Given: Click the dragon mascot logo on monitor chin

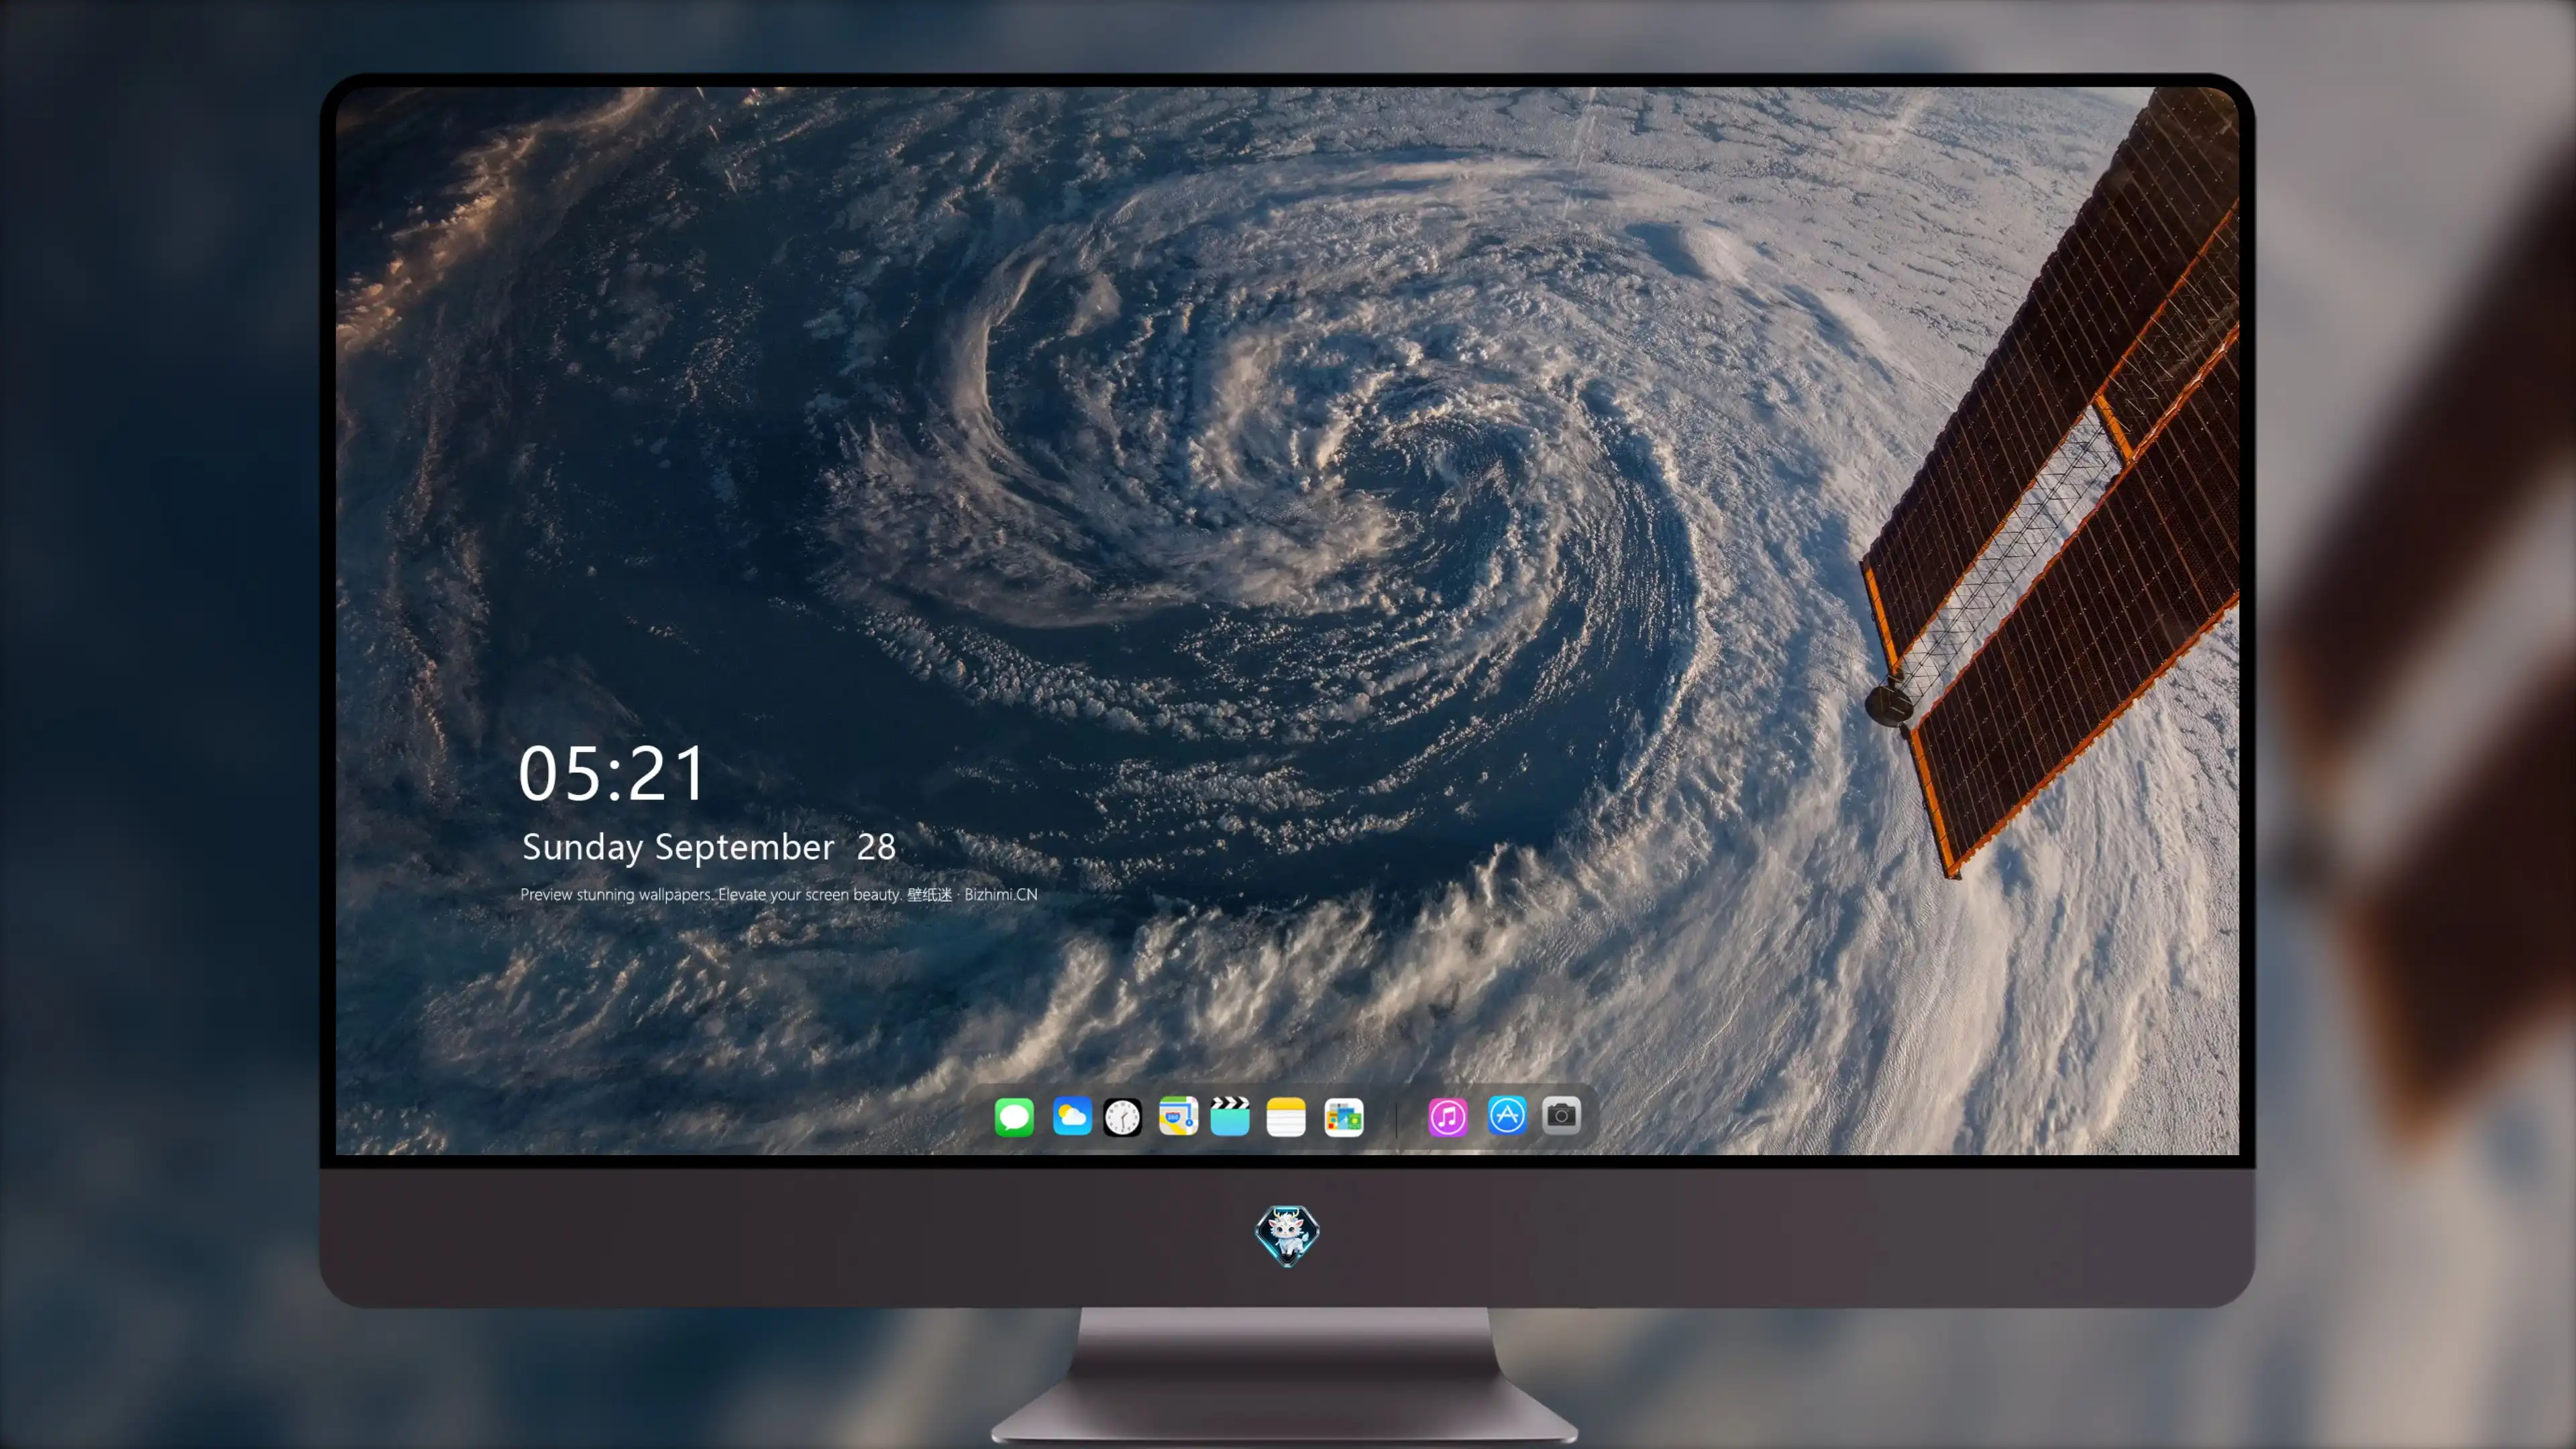Looking at the screenshot, I should click(1287, 1235).
